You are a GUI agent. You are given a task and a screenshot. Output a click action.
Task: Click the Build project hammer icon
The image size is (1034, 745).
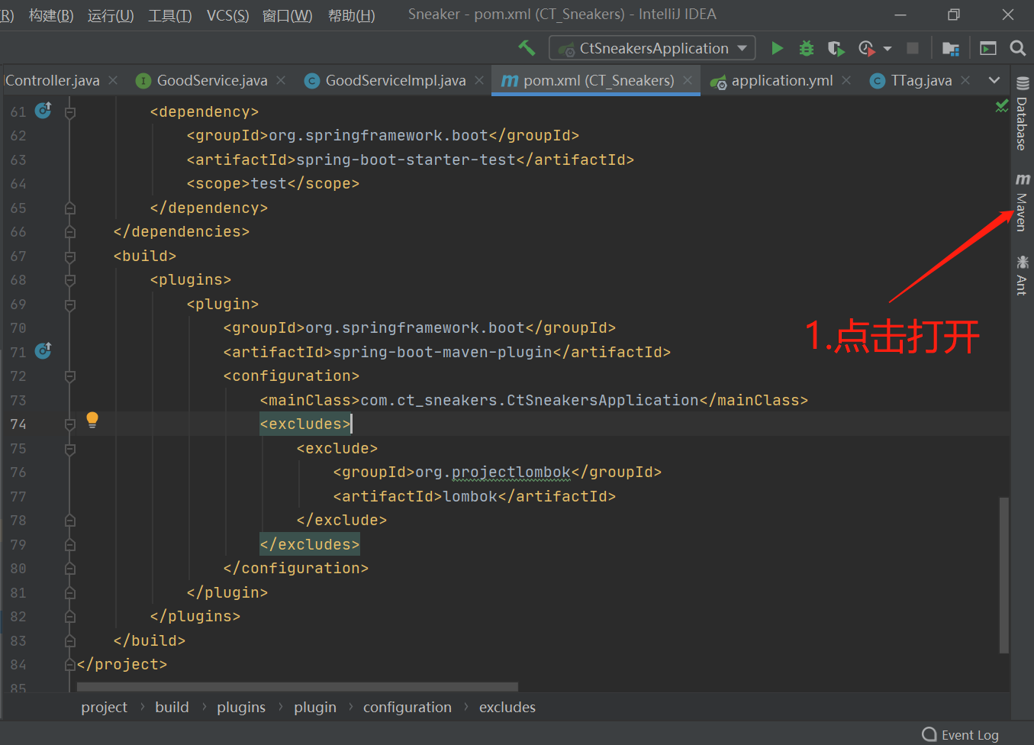click(527, 48)
